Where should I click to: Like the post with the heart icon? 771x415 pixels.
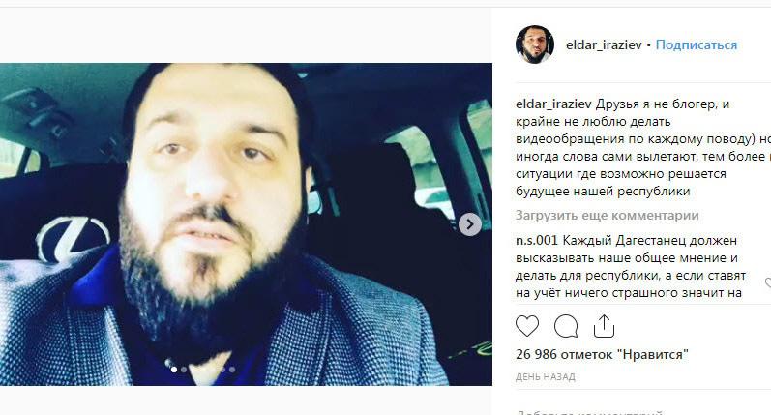(527, 326)
